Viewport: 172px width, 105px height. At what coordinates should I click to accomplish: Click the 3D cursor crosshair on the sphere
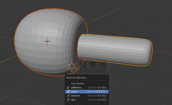pyautogui.click(x=47, y=41)
